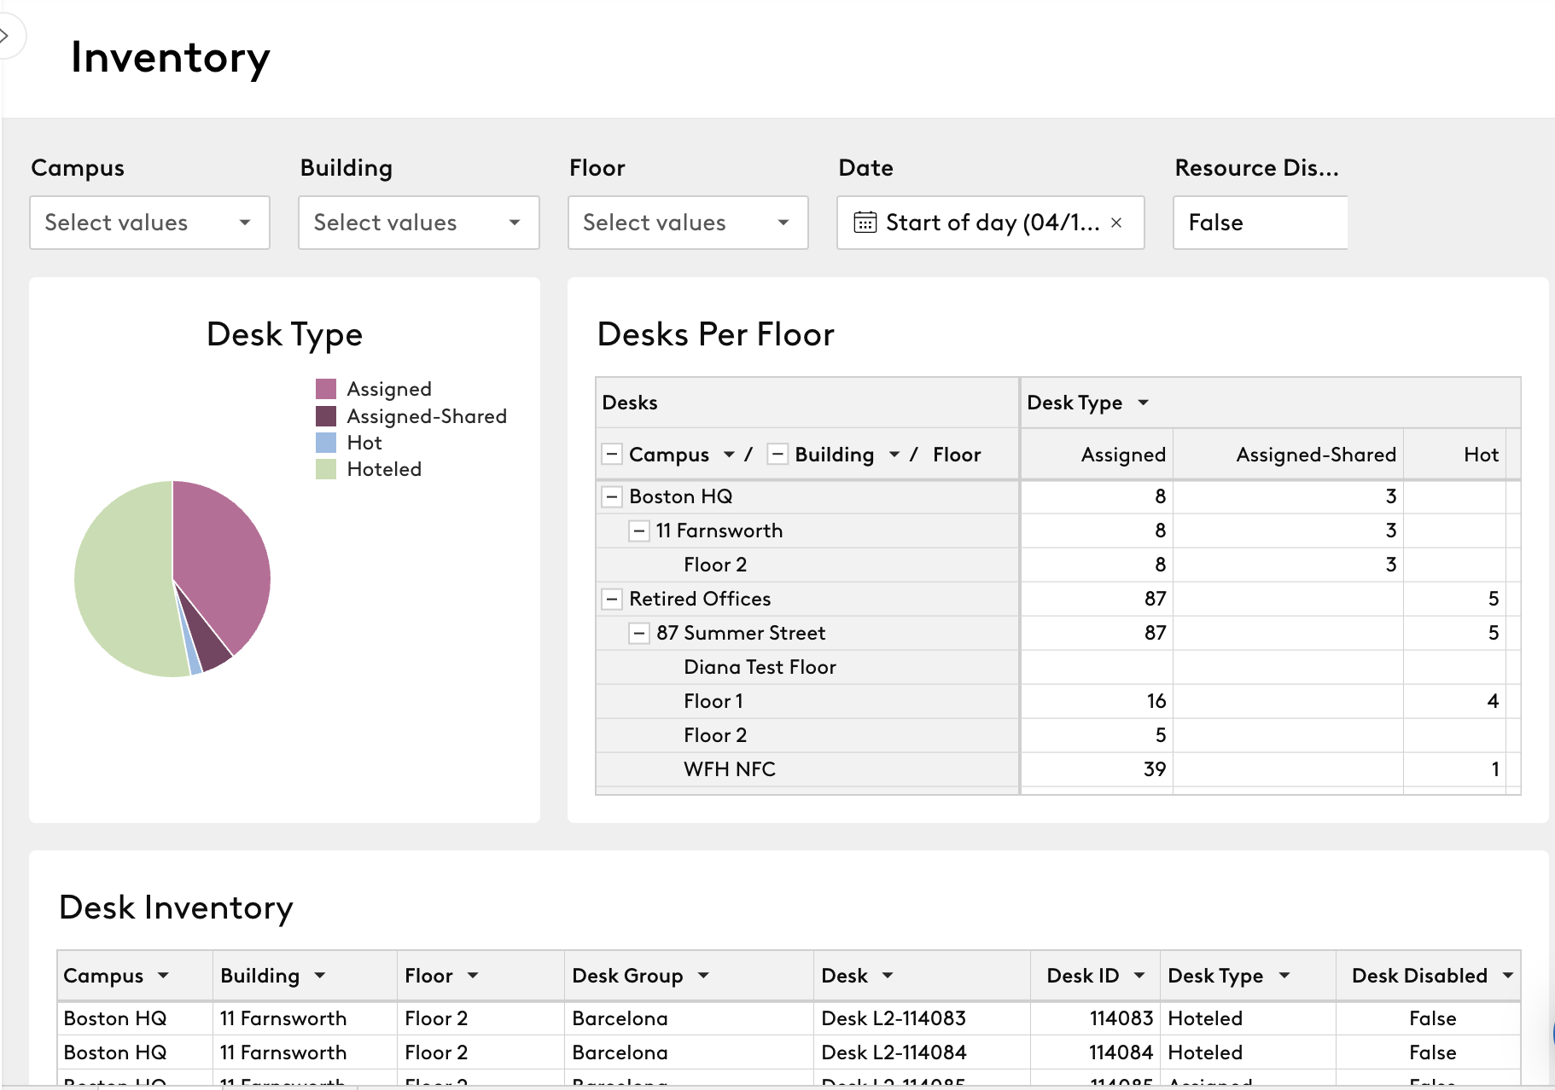Open the Campus pivot header arrow
The height and width of the screenshot is (1090, 1555).
point(729,455)
